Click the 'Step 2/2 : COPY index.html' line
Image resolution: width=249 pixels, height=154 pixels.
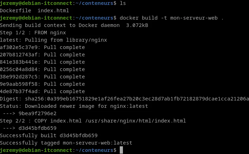(93, 121)
